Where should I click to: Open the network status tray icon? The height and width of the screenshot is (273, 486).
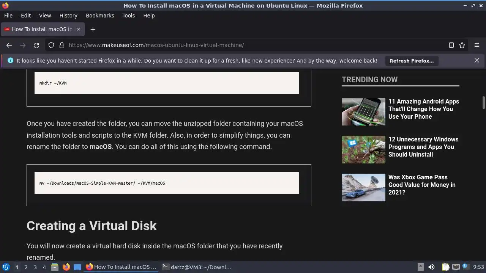tap(456, 267)
